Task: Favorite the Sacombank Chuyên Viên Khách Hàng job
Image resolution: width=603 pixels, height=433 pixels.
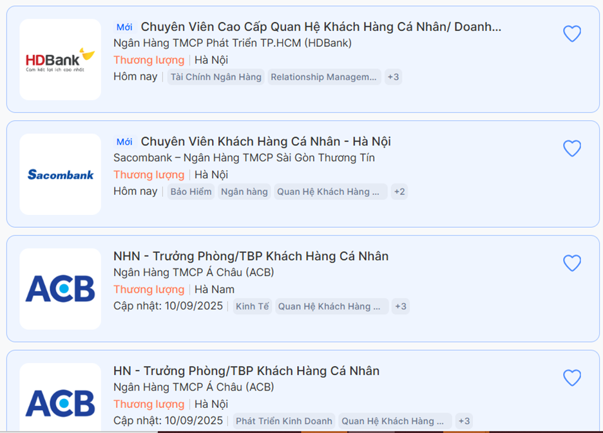Action: coord(572,149)
